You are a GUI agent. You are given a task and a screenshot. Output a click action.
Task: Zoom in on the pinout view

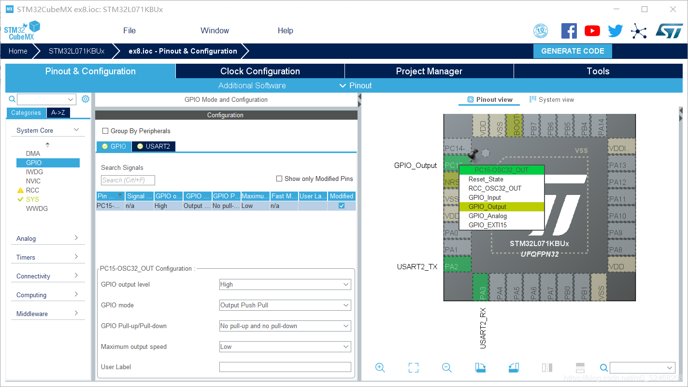[380, 368]
